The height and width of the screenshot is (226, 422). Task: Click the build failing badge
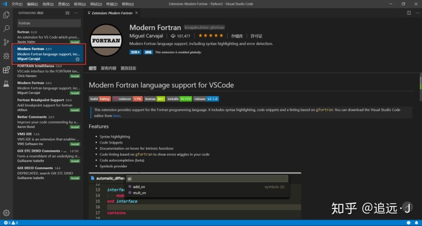(x=100, y=99)
